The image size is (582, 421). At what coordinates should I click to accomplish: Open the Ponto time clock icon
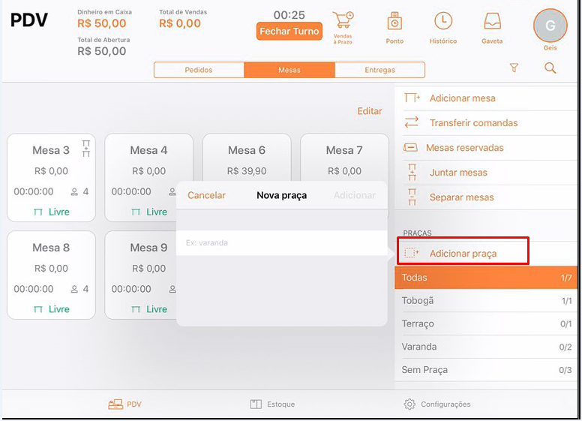(x=394, y=21)
